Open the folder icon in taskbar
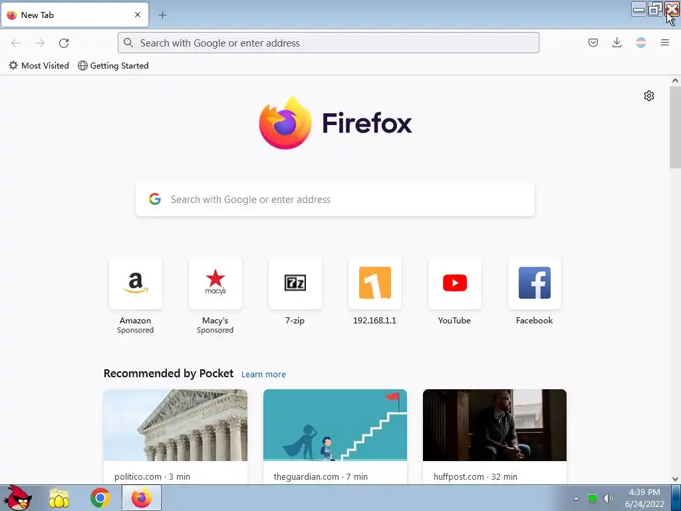The height and width of the screenshot is (511, 681). click(x=59, y=498)
